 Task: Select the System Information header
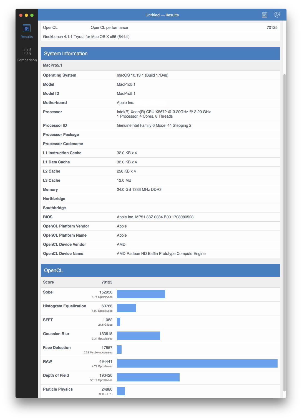tap(160, 54)
